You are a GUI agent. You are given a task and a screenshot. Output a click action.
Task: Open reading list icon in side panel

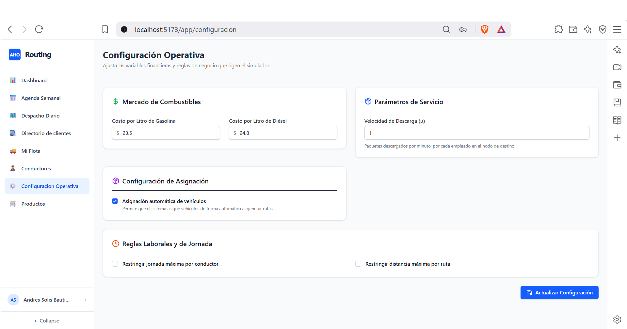[x=617, y=120]
